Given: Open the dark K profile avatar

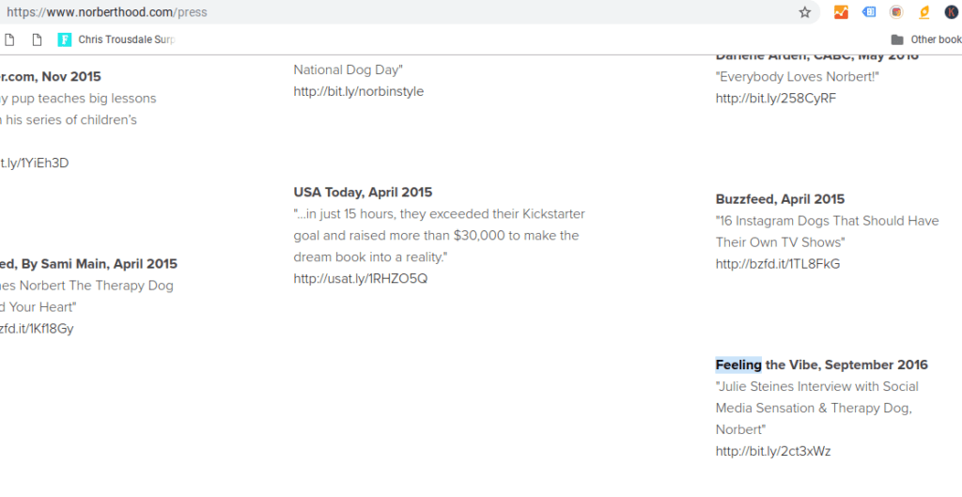Looking at the screenshot, I should click(x=951, y=12).
